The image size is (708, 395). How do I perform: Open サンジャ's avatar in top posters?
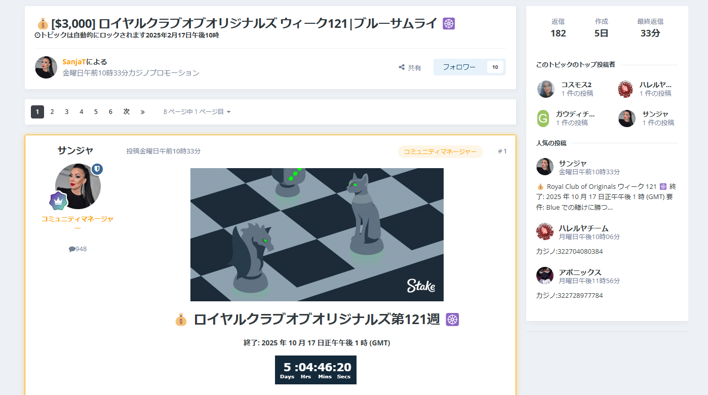pyautogui.click(x=627, y=118)
